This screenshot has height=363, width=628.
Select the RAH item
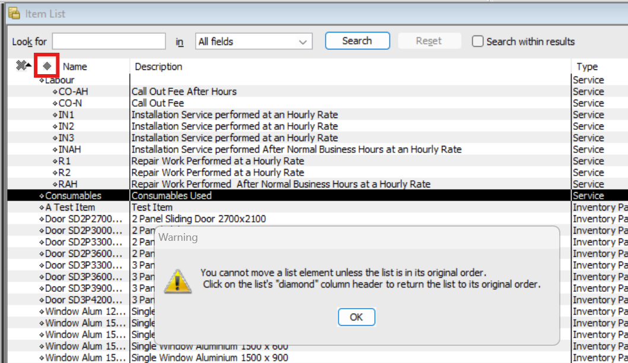(x=68, y=184)
